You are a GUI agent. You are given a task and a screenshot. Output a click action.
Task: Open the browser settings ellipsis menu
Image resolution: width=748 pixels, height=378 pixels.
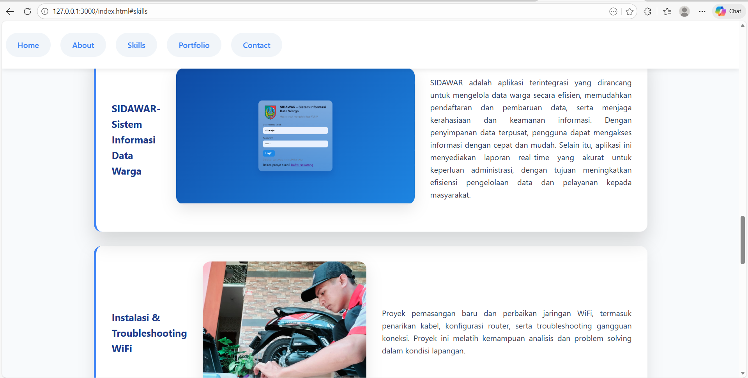[702, 11]
